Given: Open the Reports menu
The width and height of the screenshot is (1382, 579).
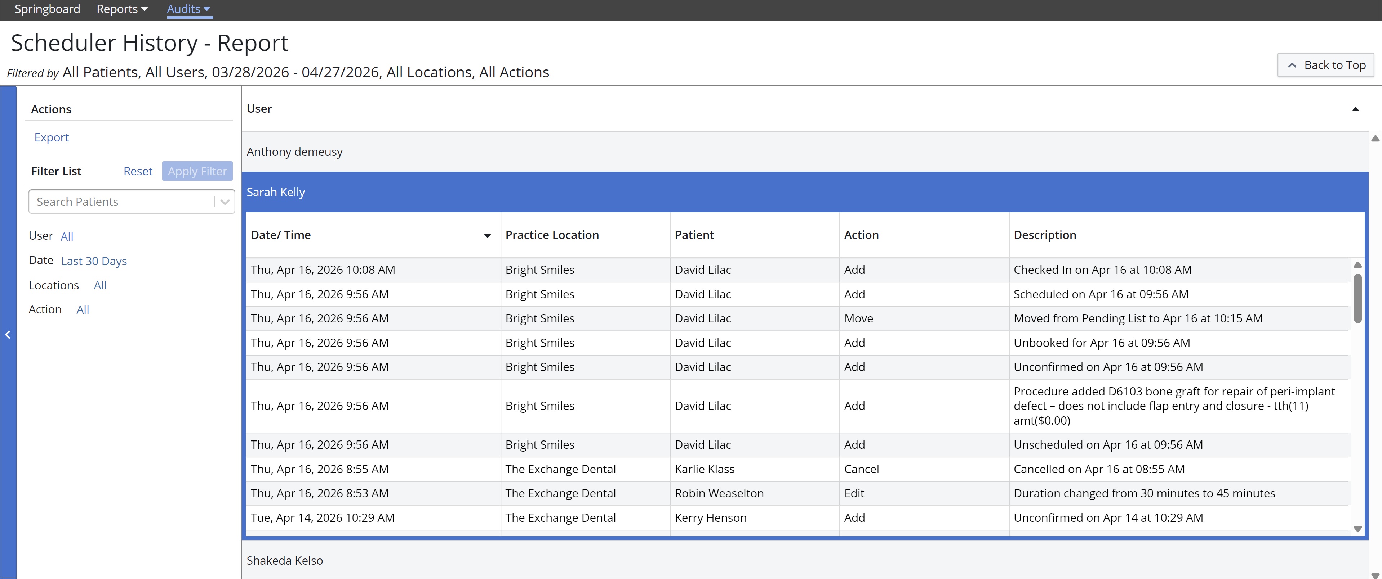Looking at the screenshot, I should (122, 9).
